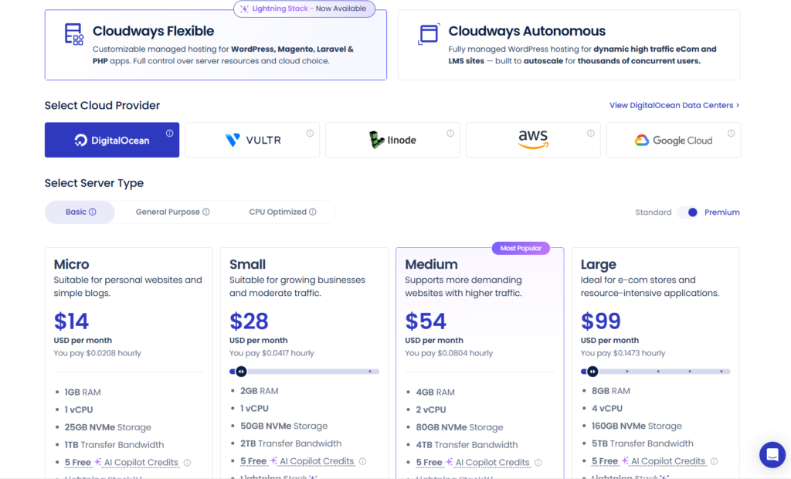791x479 pixels.
Task: View DigitalOcean Data Centers
Action: click(x=671, y=105)
